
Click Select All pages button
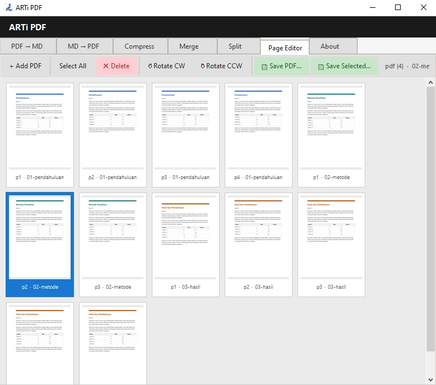(x=73, y=66)
